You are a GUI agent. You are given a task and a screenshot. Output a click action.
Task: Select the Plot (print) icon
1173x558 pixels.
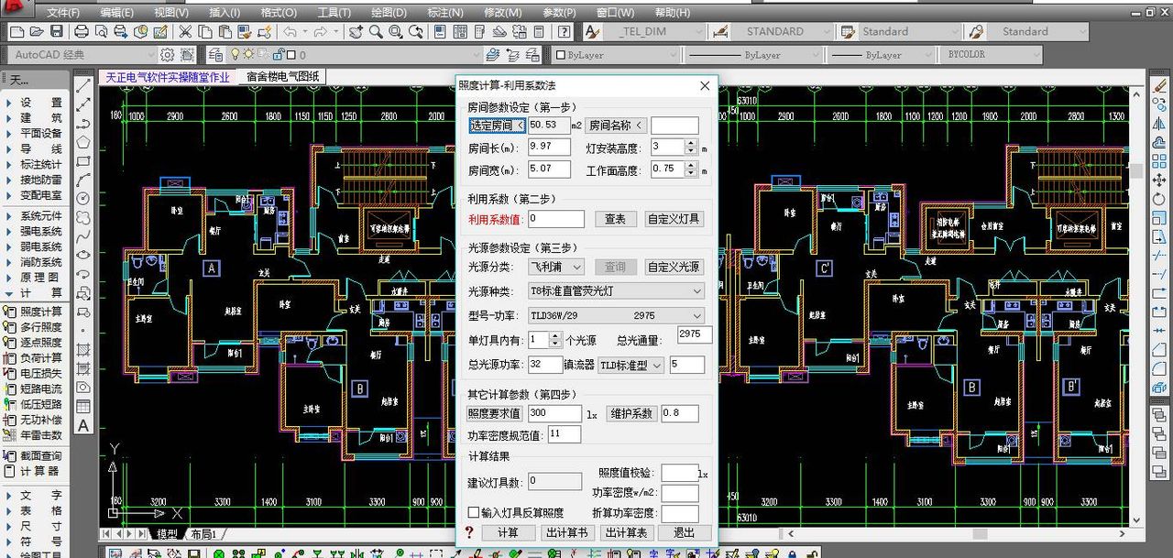click(80, 31)
